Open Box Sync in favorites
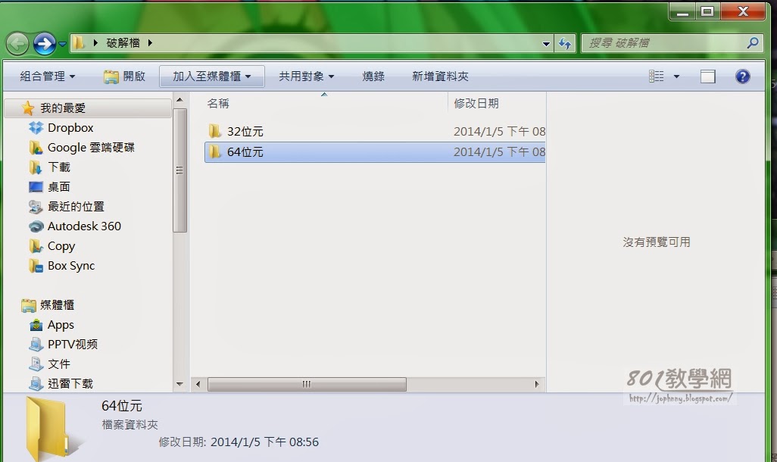 click(x=71, y=266)
